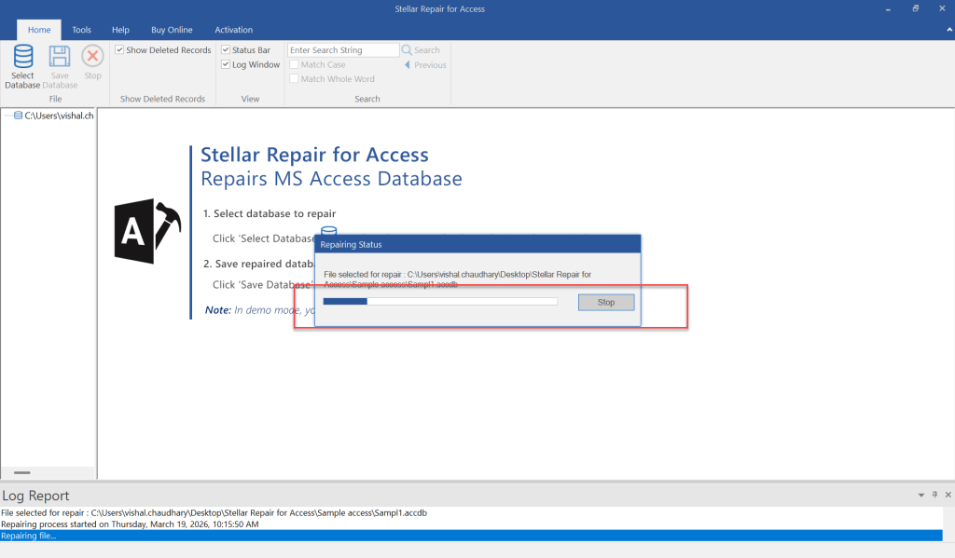Select the C:\Users\vishal.ch tree node
Viewport: 955px width, 558px height.
pos(59,116)
